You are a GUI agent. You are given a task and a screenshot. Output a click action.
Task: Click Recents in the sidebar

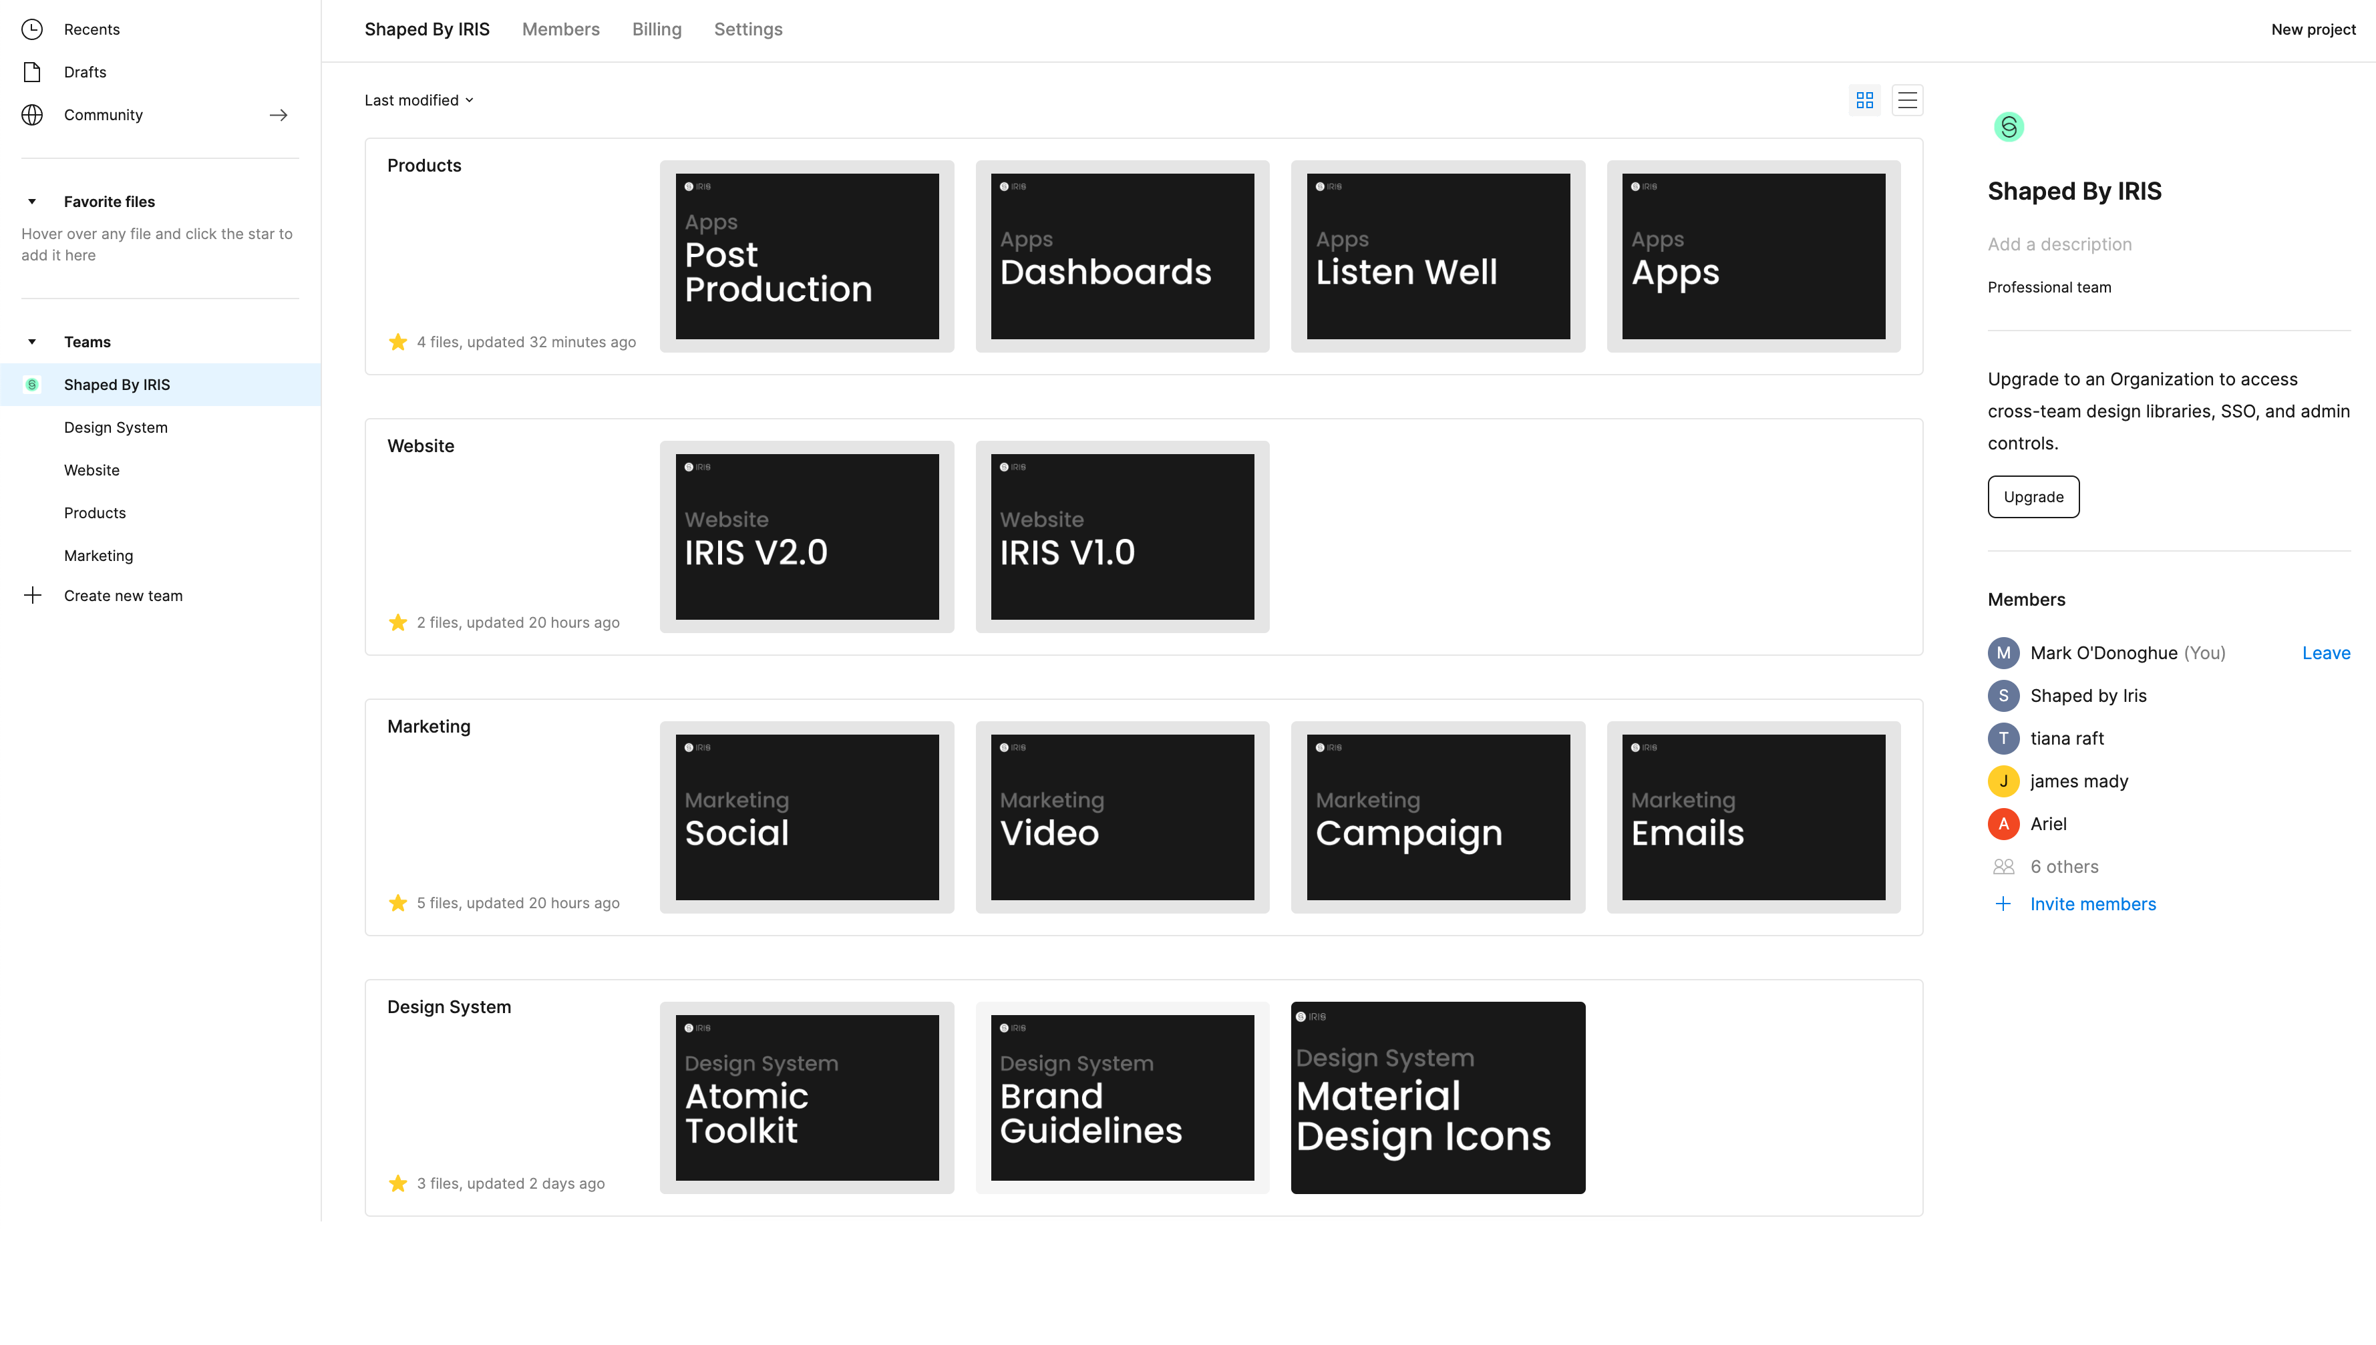point(92,29)
